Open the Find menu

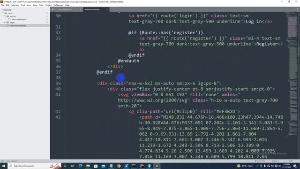click(x=23, y=5)
